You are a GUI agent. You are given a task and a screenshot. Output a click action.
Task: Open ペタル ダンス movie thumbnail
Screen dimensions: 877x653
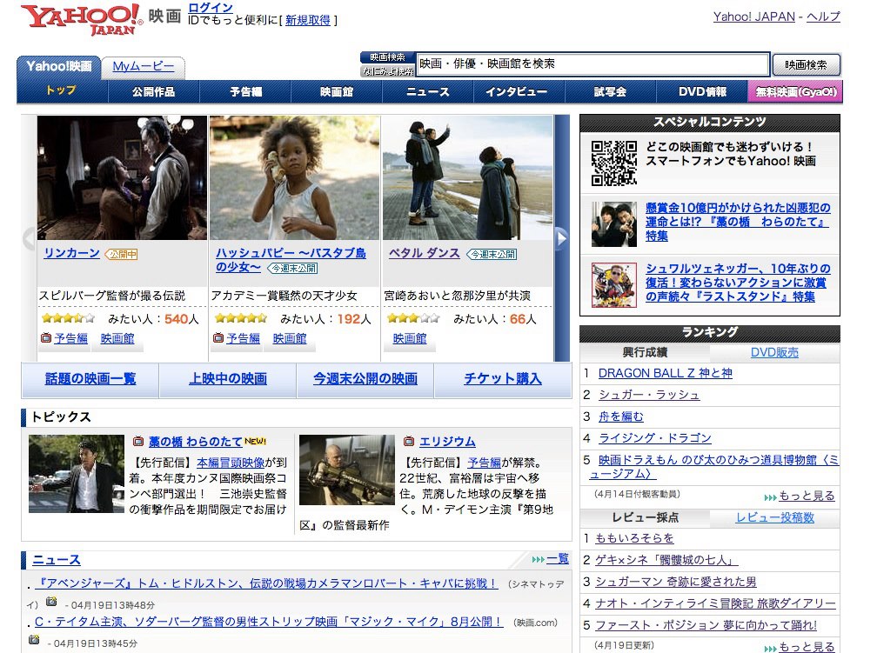pos(467,177)
